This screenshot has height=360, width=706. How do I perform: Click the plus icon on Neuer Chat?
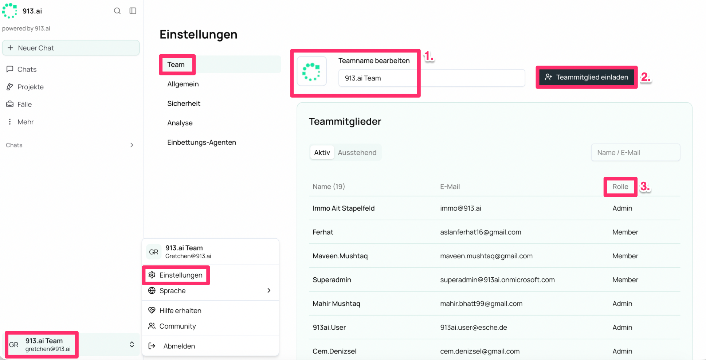[x=10, y=48]
